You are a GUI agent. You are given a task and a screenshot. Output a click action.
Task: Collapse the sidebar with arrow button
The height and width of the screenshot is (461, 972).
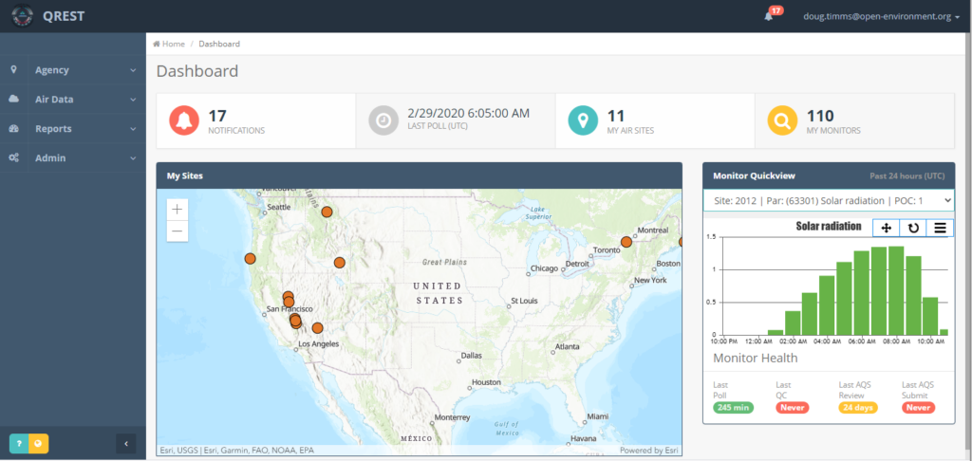coord(126,444)
